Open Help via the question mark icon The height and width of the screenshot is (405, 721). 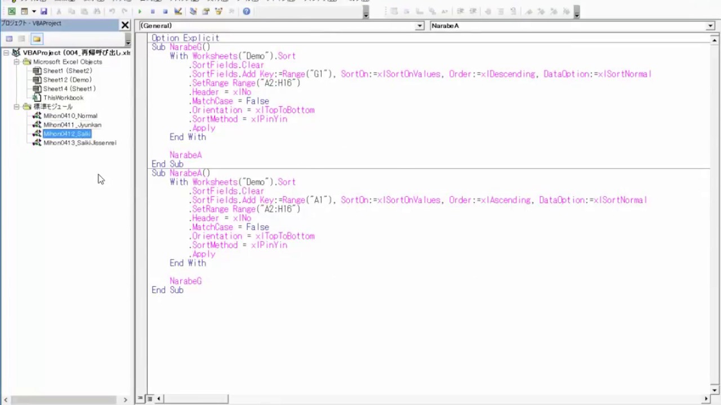(x=246, y=11)
